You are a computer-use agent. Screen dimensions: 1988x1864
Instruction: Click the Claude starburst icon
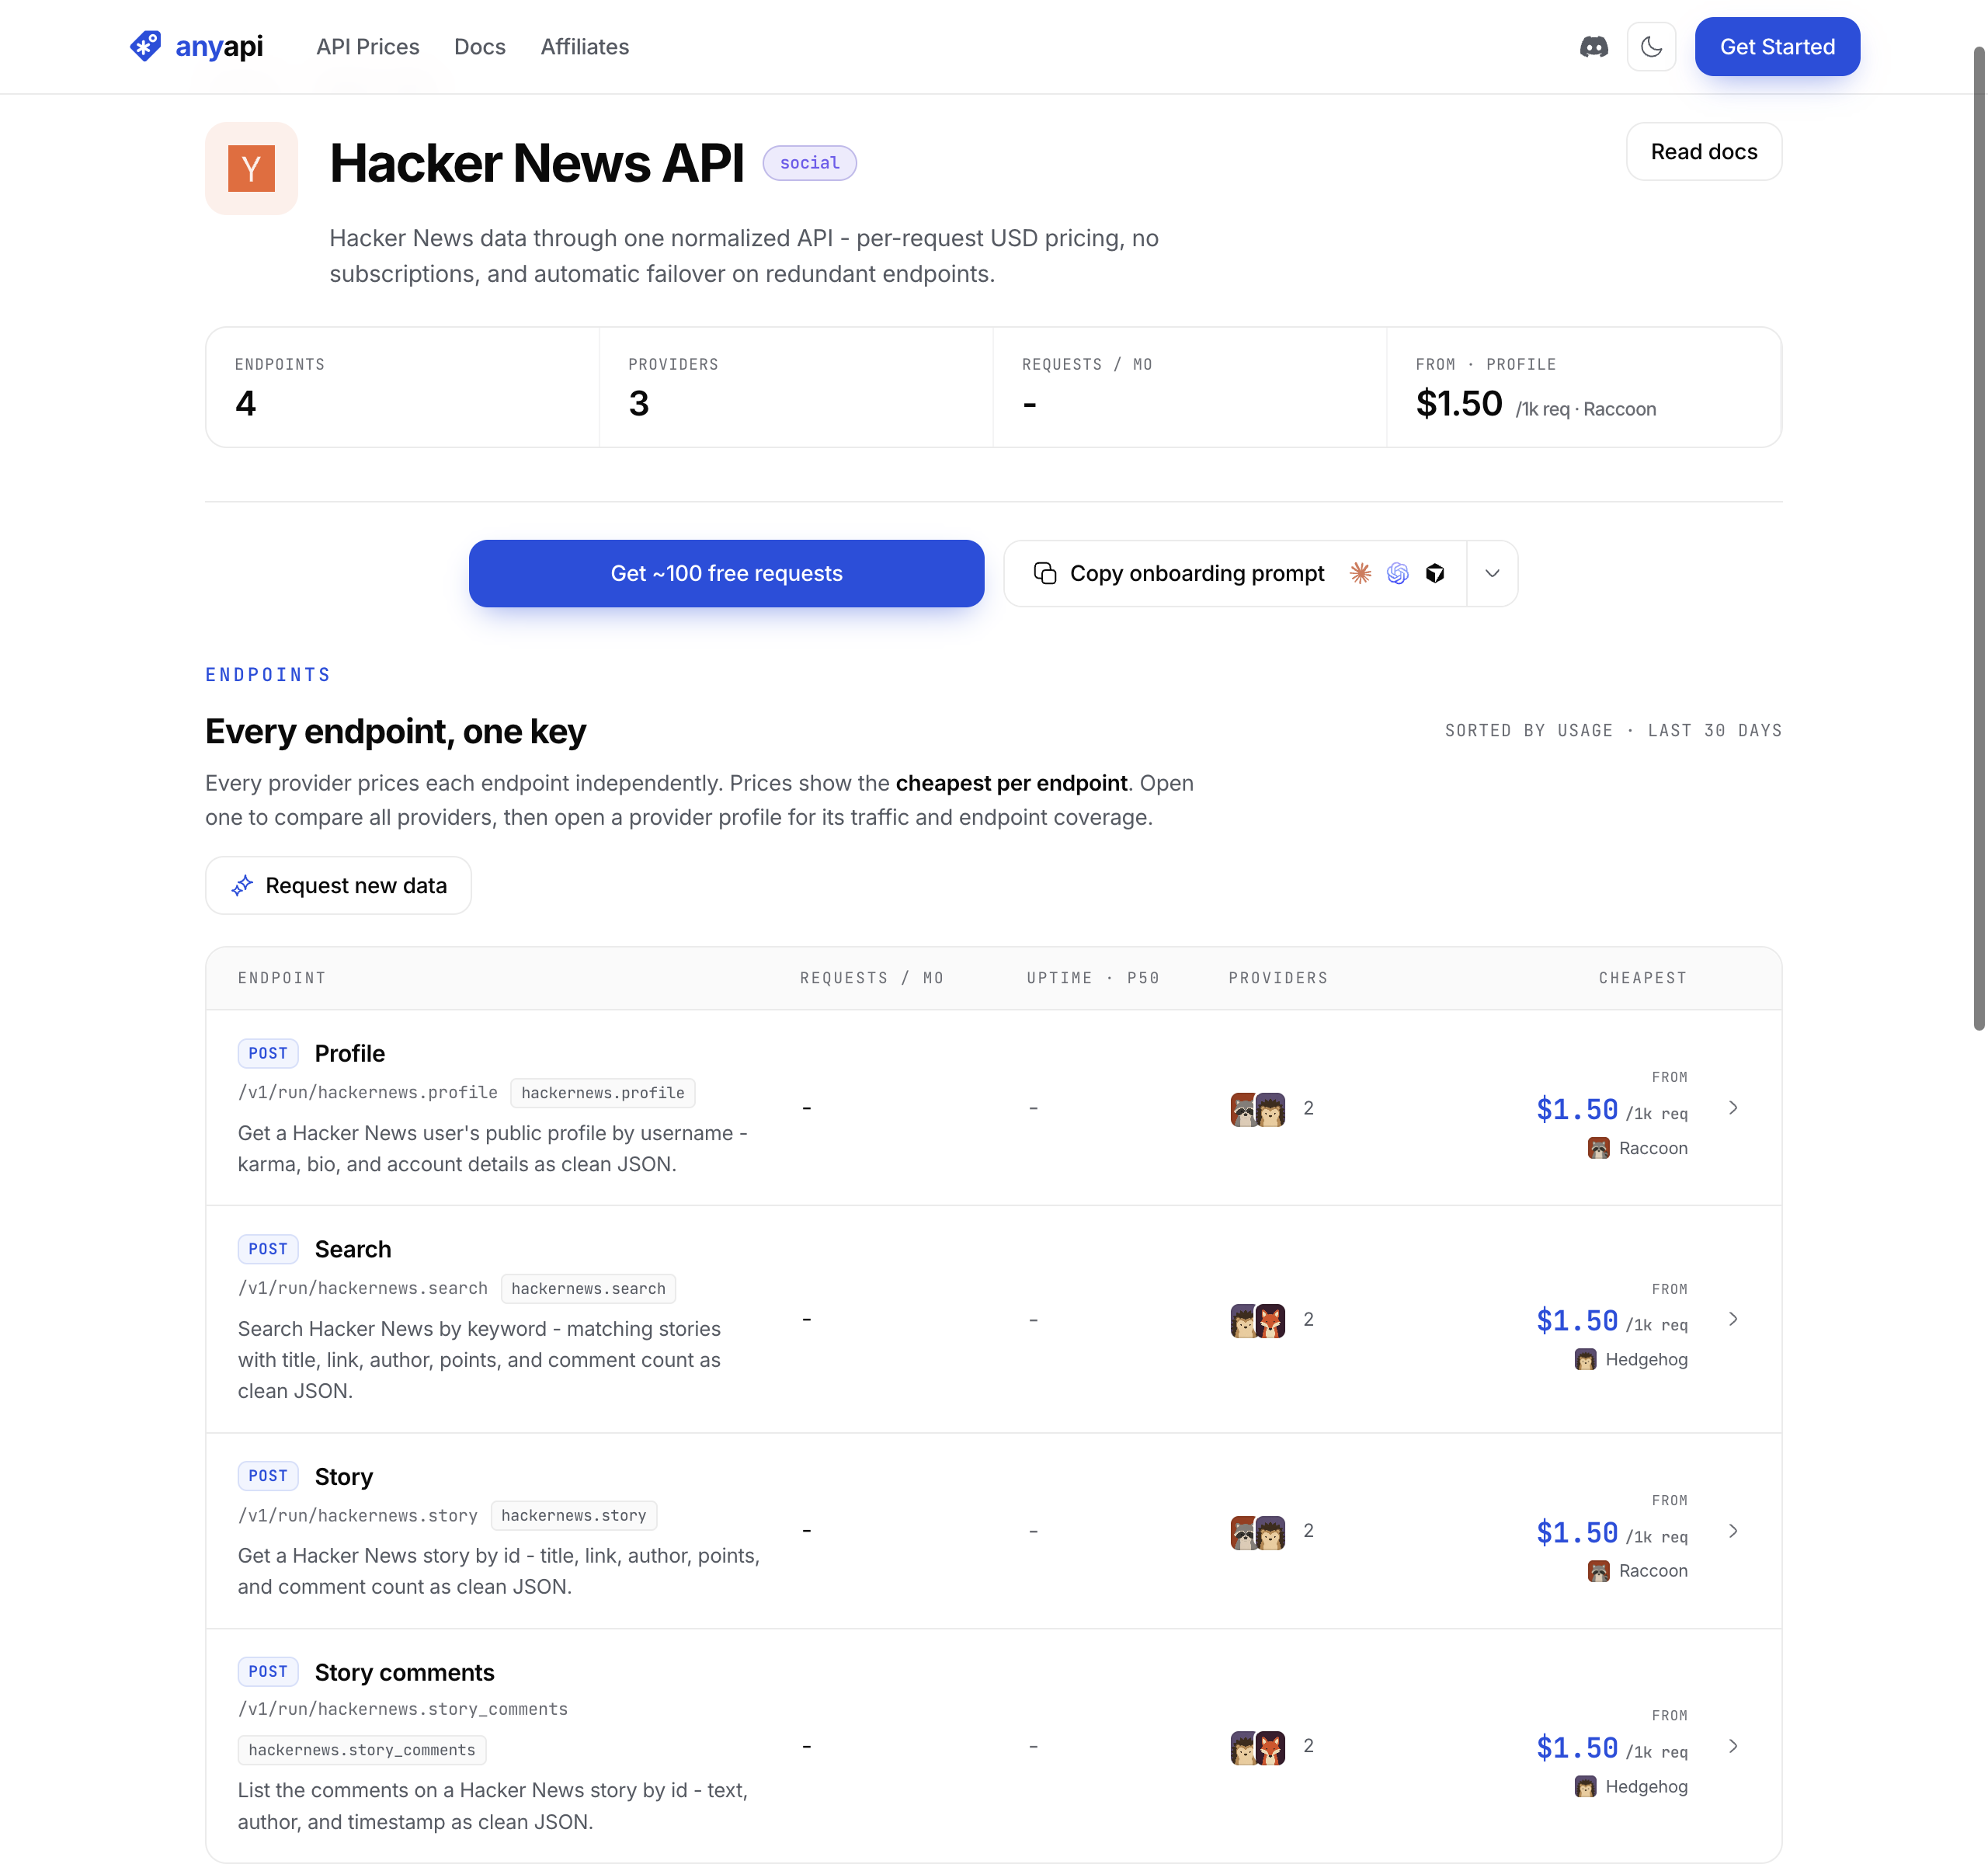click(x=1360, y=573)
